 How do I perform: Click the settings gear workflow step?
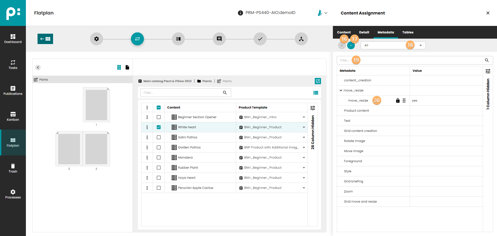click(x=97, y=39)
